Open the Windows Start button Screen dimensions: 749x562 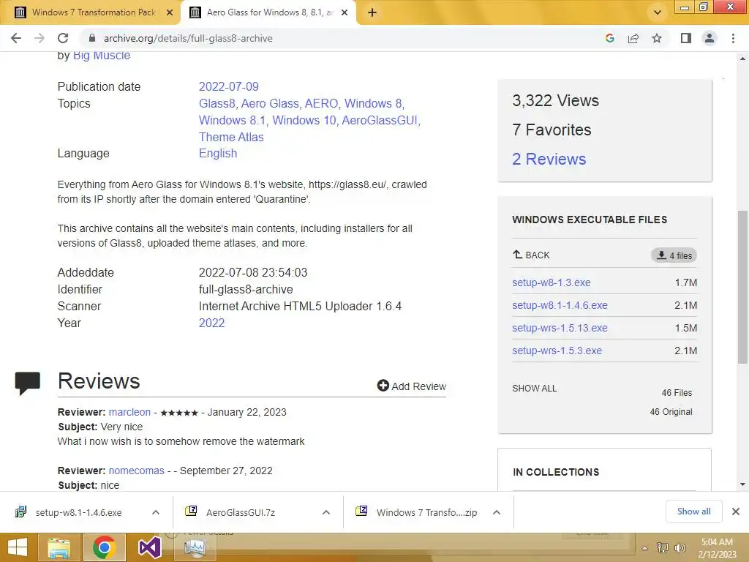click(x=18, y=547)
